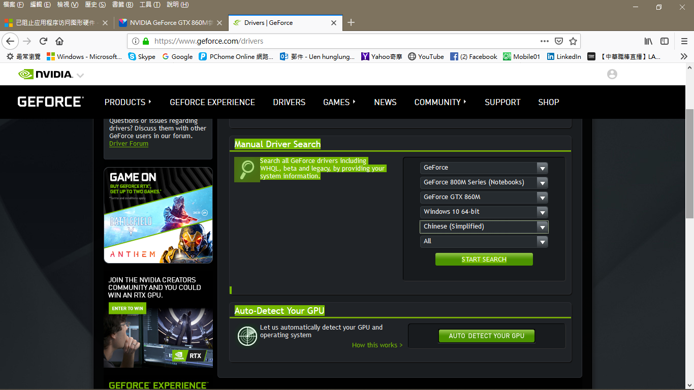The width and height of the screenshot is (694, 390).
Task: Open the browser home page icon
Action: (x=59, y=41)
